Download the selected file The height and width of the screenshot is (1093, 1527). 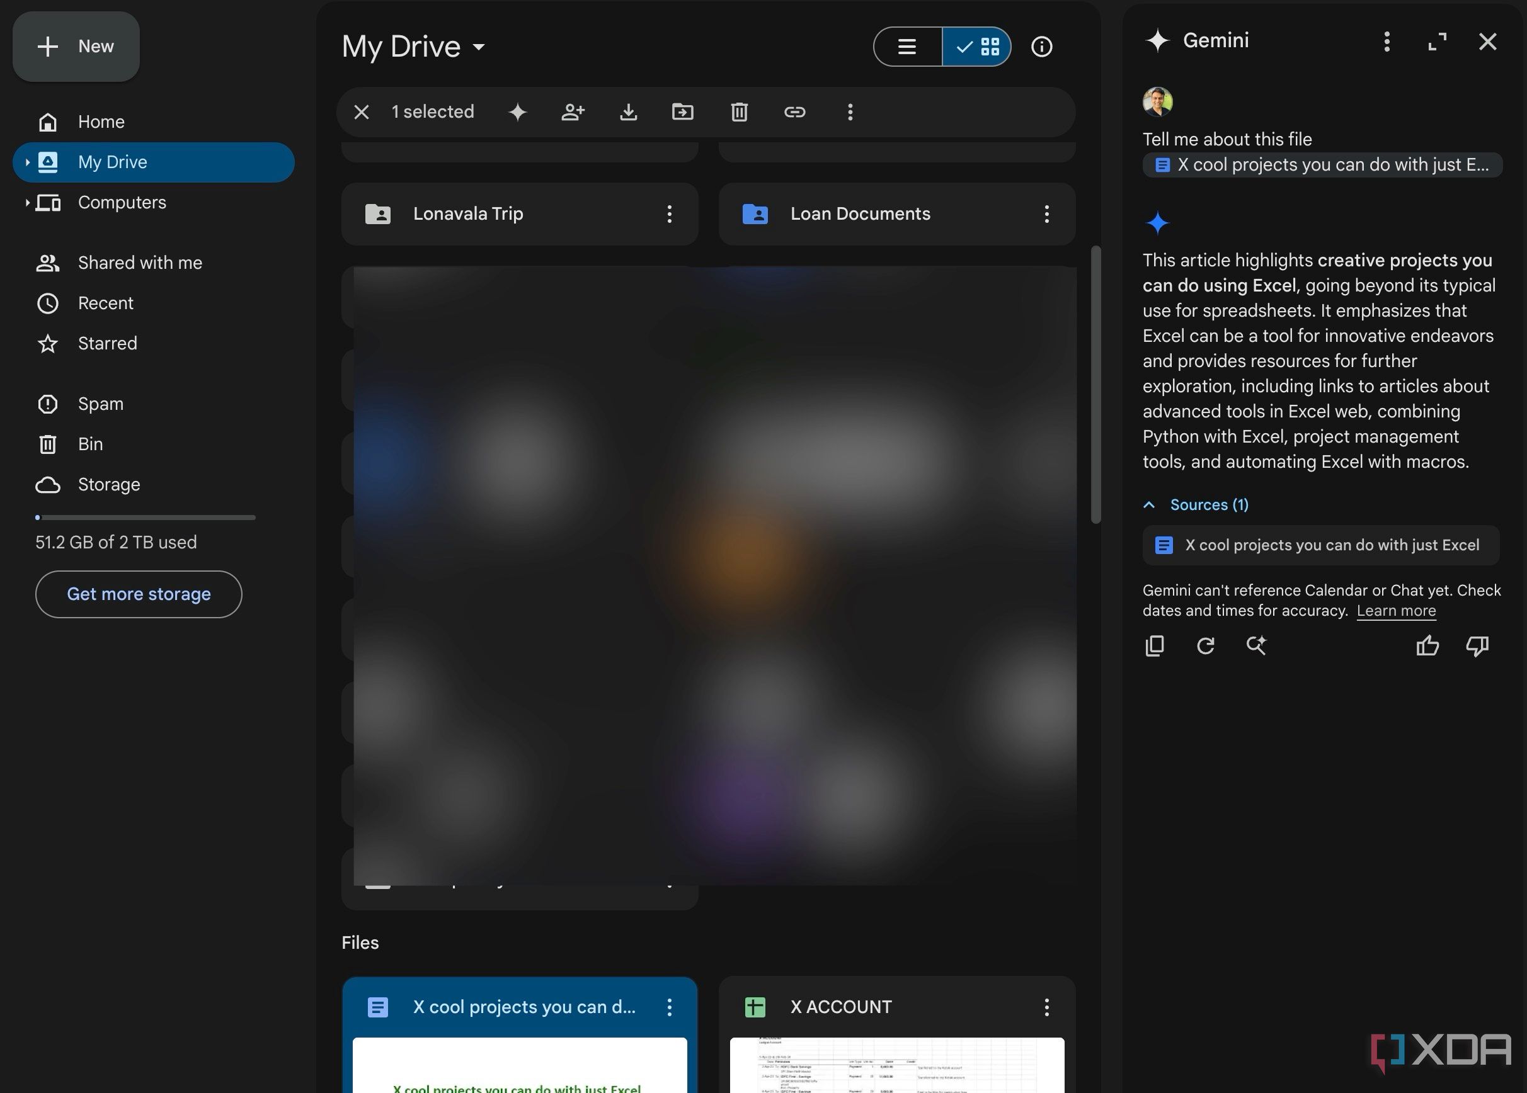coord(628,111)
